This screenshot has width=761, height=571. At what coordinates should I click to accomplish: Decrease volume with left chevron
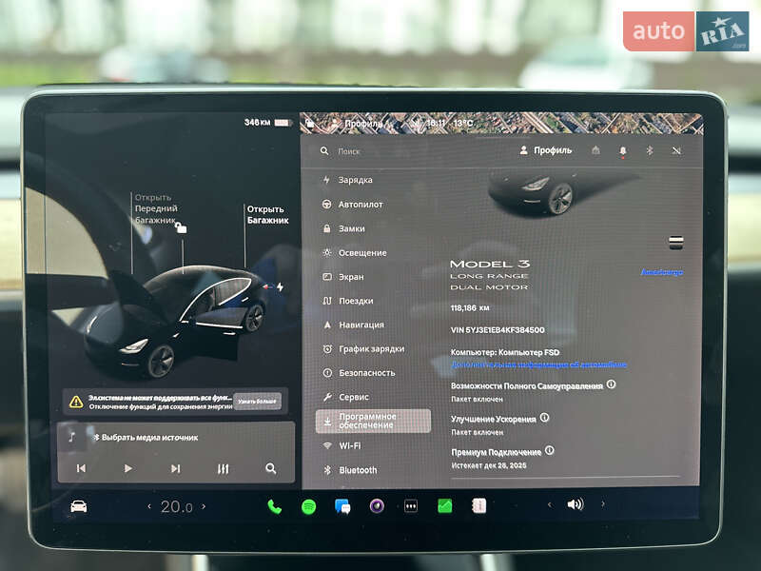coord(549,504)
